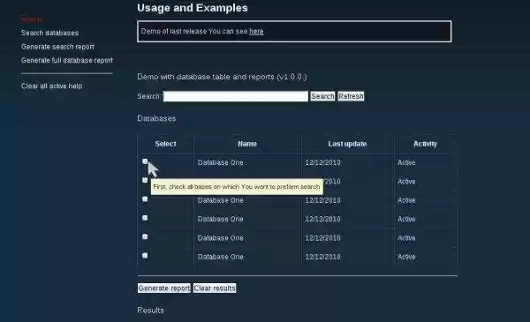Check the fifth database row's checkbox
This screenshot has height=322, width=530.
click(145, 236)
